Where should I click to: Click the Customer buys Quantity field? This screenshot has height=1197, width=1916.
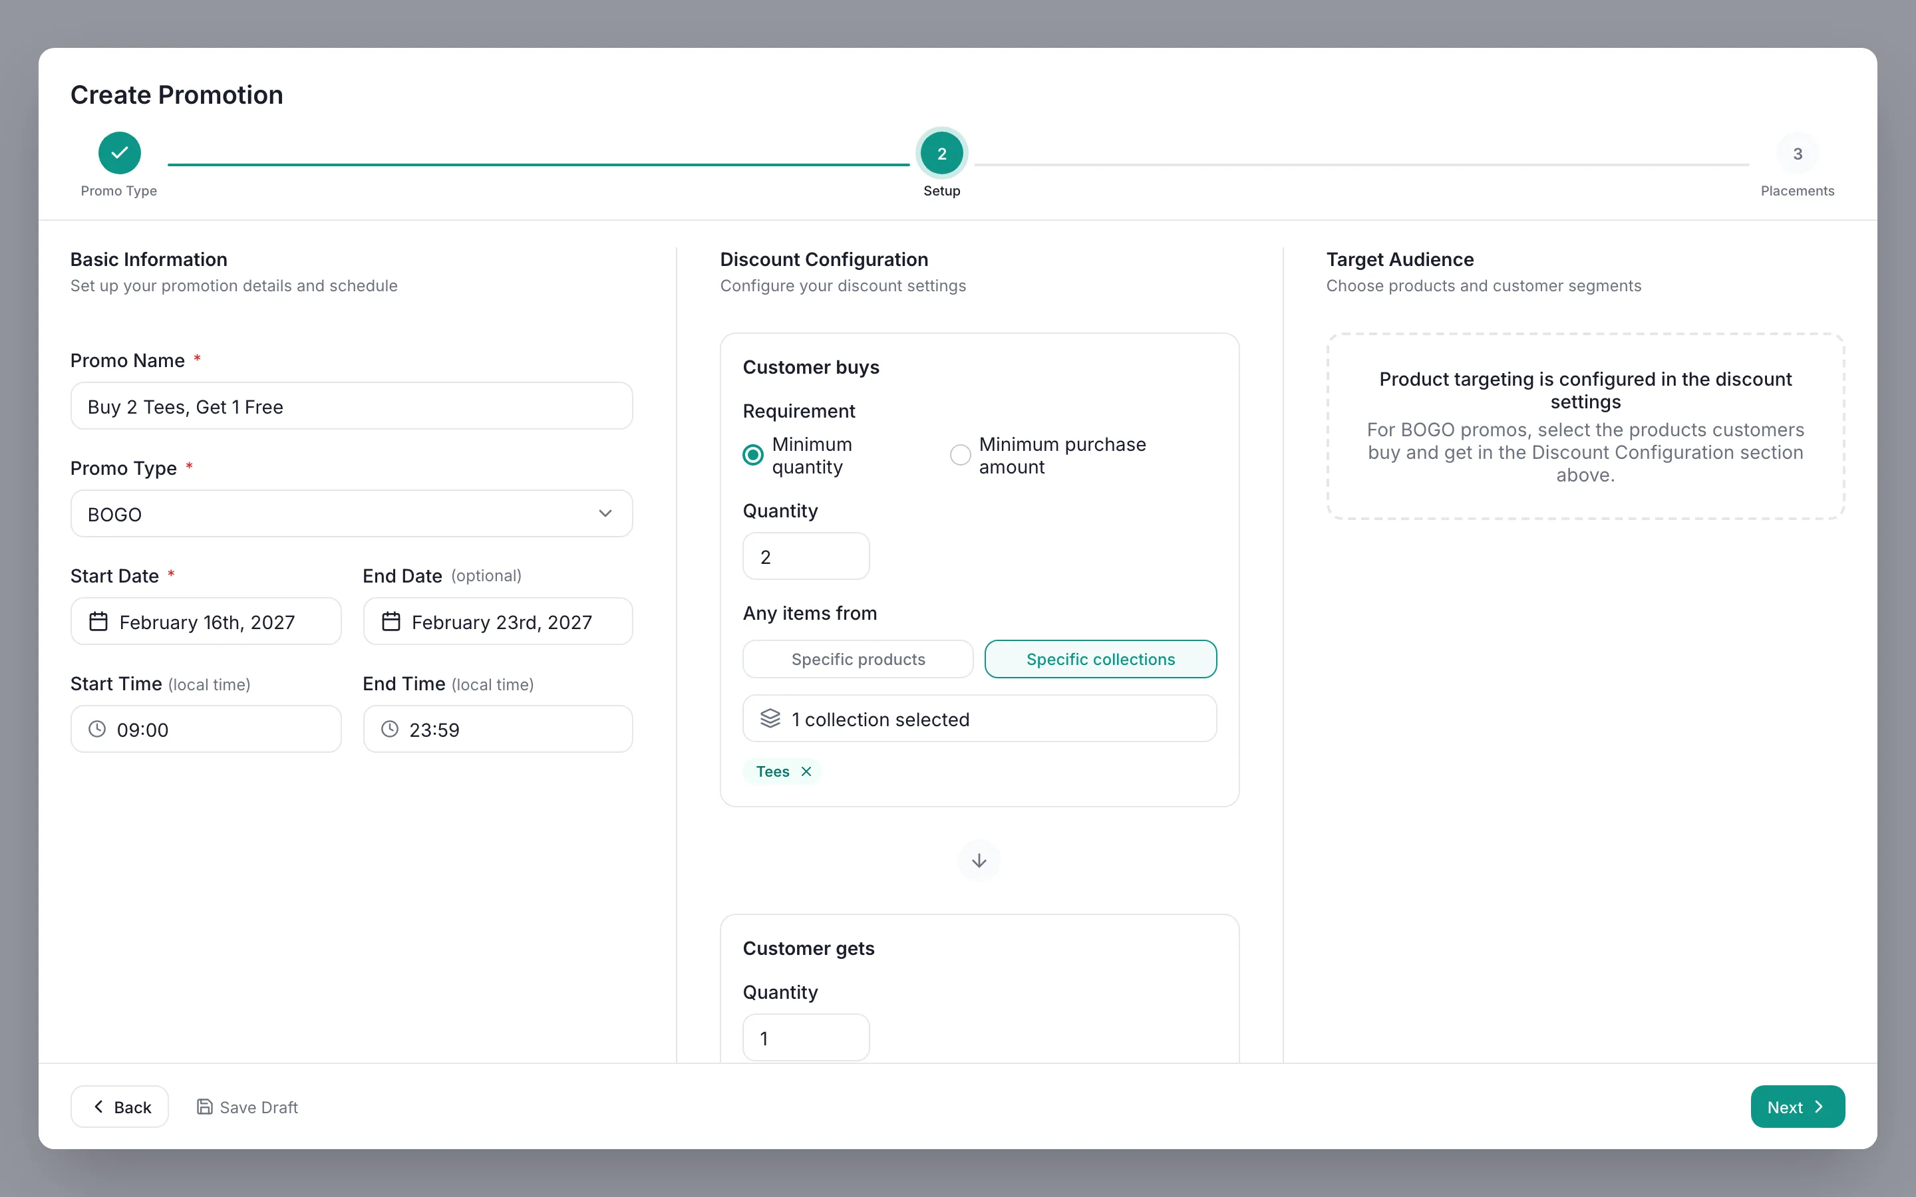pos(806,557)
